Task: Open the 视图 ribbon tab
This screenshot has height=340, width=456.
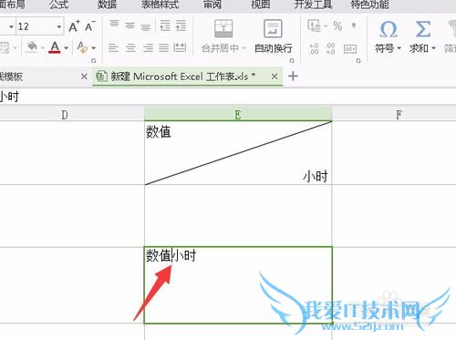Action: point(261,5)
